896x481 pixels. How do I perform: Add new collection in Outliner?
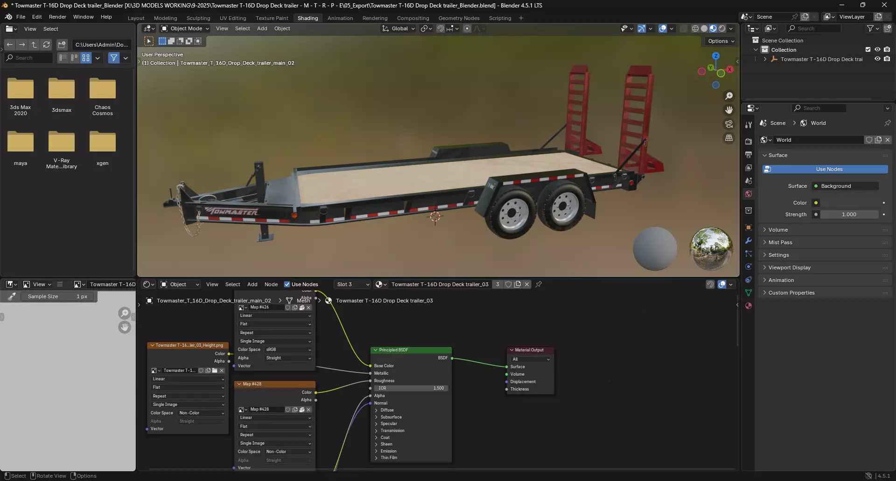tap(888, 29)
